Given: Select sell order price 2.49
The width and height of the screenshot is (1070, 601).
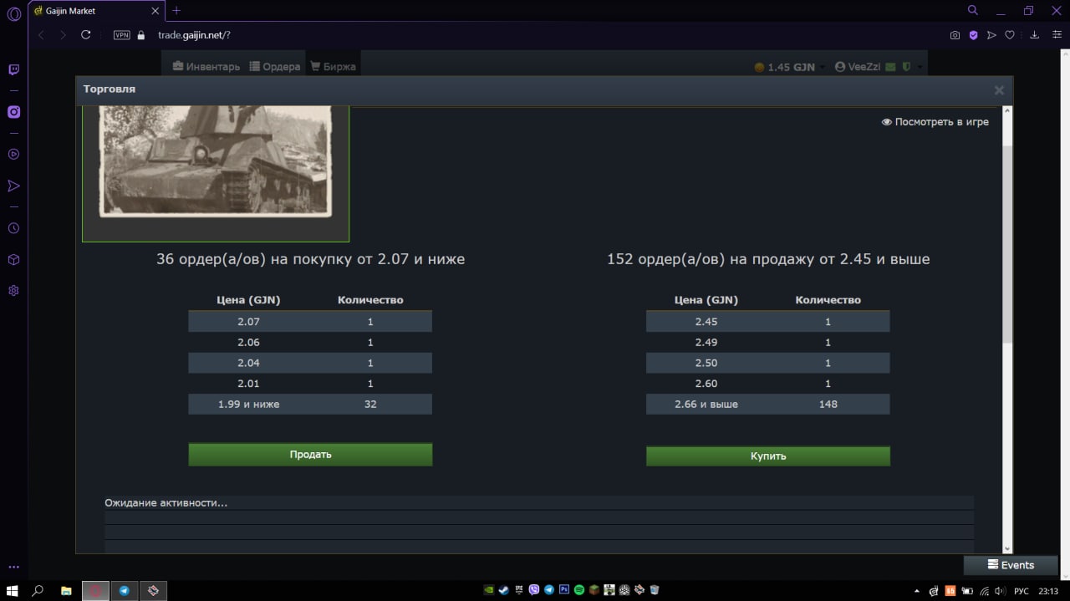Looking at the screenshot, I should coord(767,343).
